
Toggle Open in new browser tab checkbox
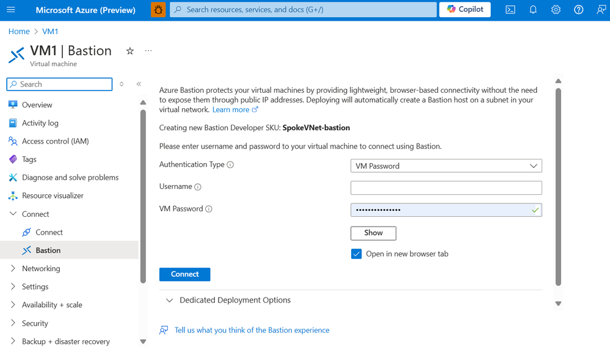(357, 254)
